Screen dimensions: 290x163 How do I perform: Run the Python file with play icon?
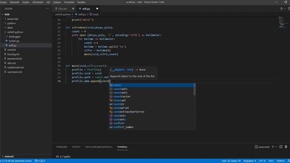pyautogui.click(x=281, y=9)
